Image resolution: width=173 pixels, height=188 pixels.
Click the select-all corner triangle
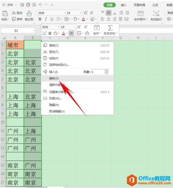coord(4,38)
